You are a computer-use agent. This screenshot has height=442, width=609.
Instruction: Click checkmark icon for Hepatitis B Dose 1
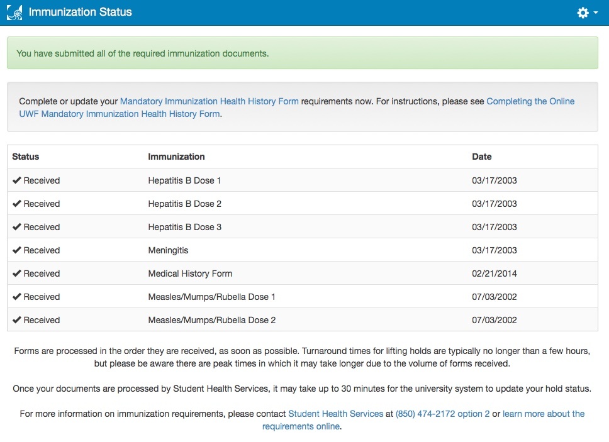tap(16, 180)
